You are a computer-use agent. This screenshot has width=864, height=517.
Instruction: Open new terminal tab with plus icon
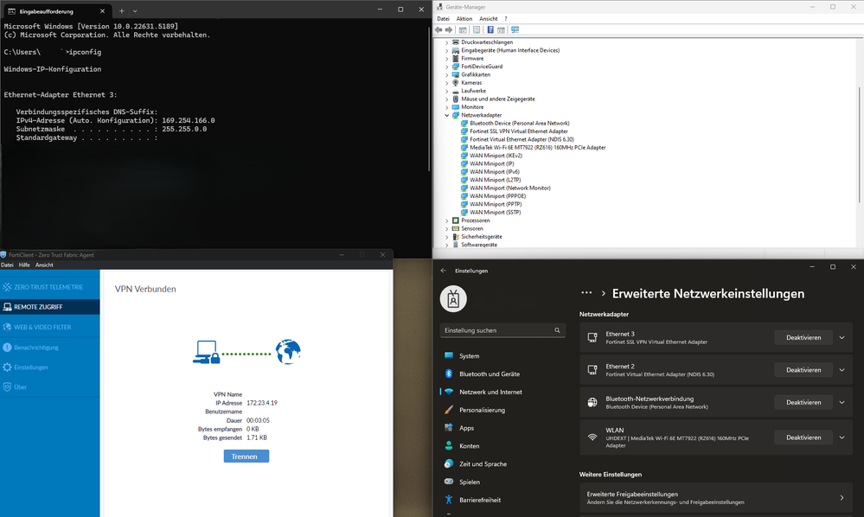click(121, 10)
